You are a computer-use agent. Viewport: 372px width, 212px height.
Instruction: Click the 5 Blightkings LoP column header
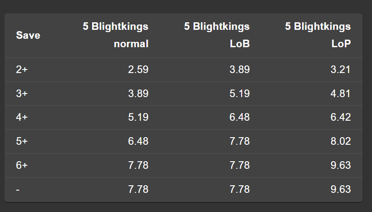click(318, 35)
